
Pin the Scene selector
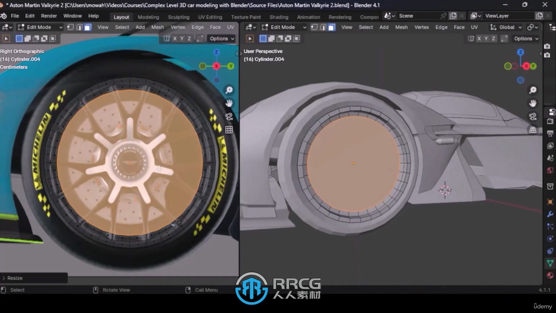tap(443, 16)
